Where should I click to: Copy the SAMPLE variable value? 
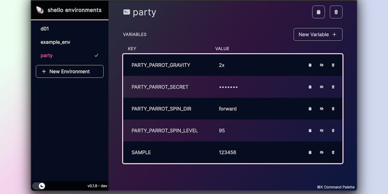tap(310, 152)
